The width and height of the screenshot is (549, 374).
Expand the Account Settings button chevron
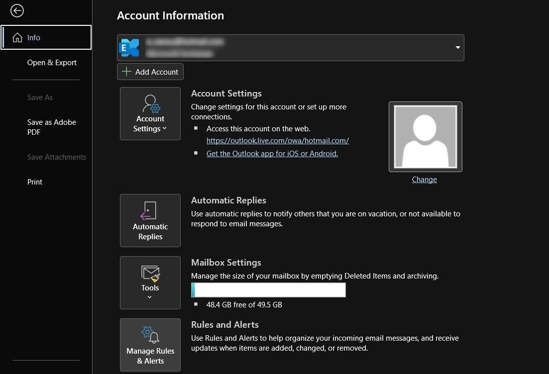tap(165, 128)
